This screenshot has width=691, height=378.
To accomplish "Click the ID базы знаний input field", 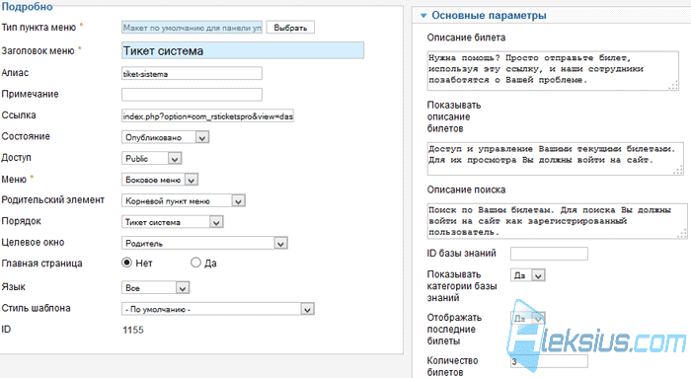I will (x=549, y=254).
